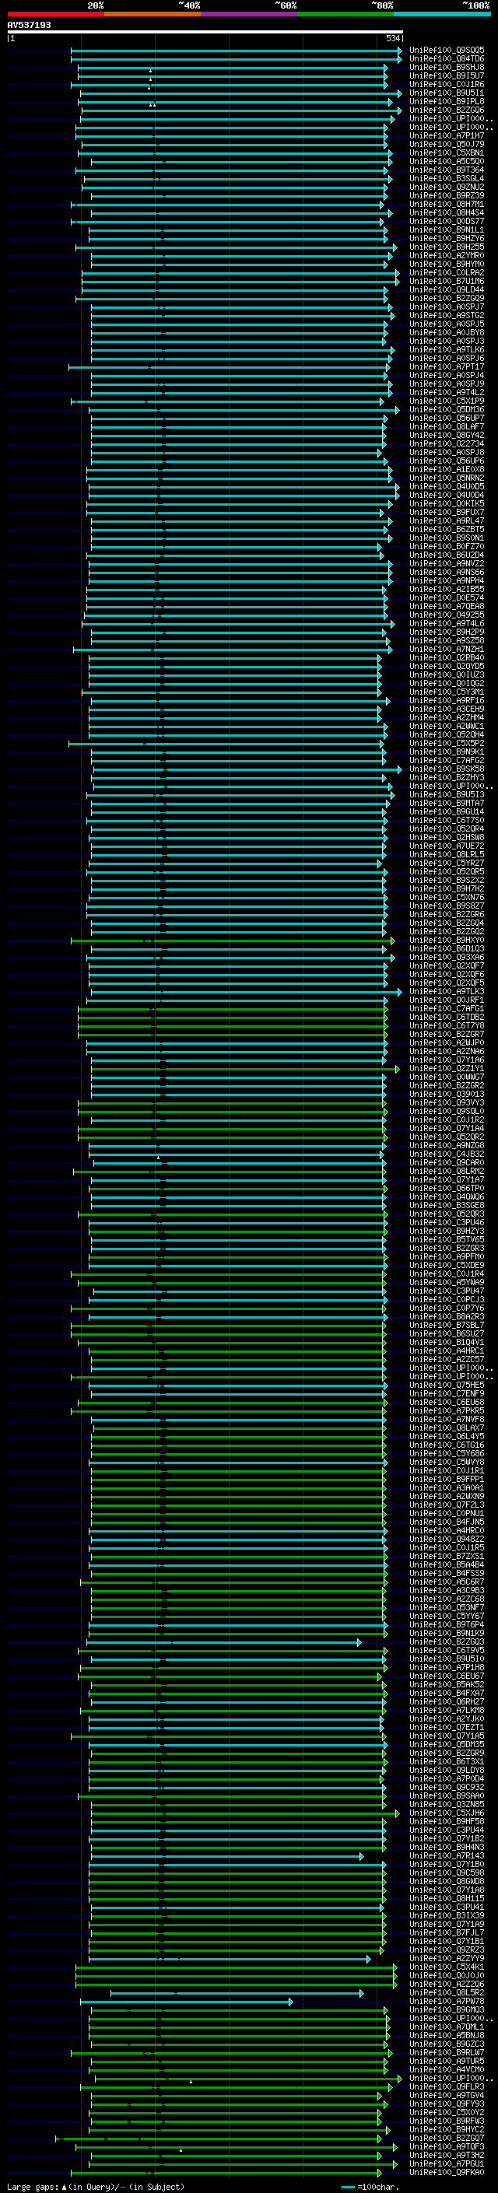
Task: Select label UniRef100_B9T364
Action: [x=447, y=170]
